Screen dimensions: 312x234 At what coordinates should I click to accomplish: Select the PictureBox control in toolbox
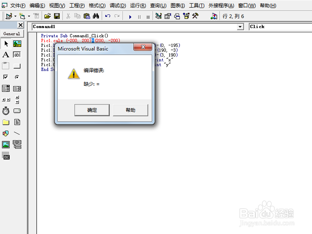[17, 44]
